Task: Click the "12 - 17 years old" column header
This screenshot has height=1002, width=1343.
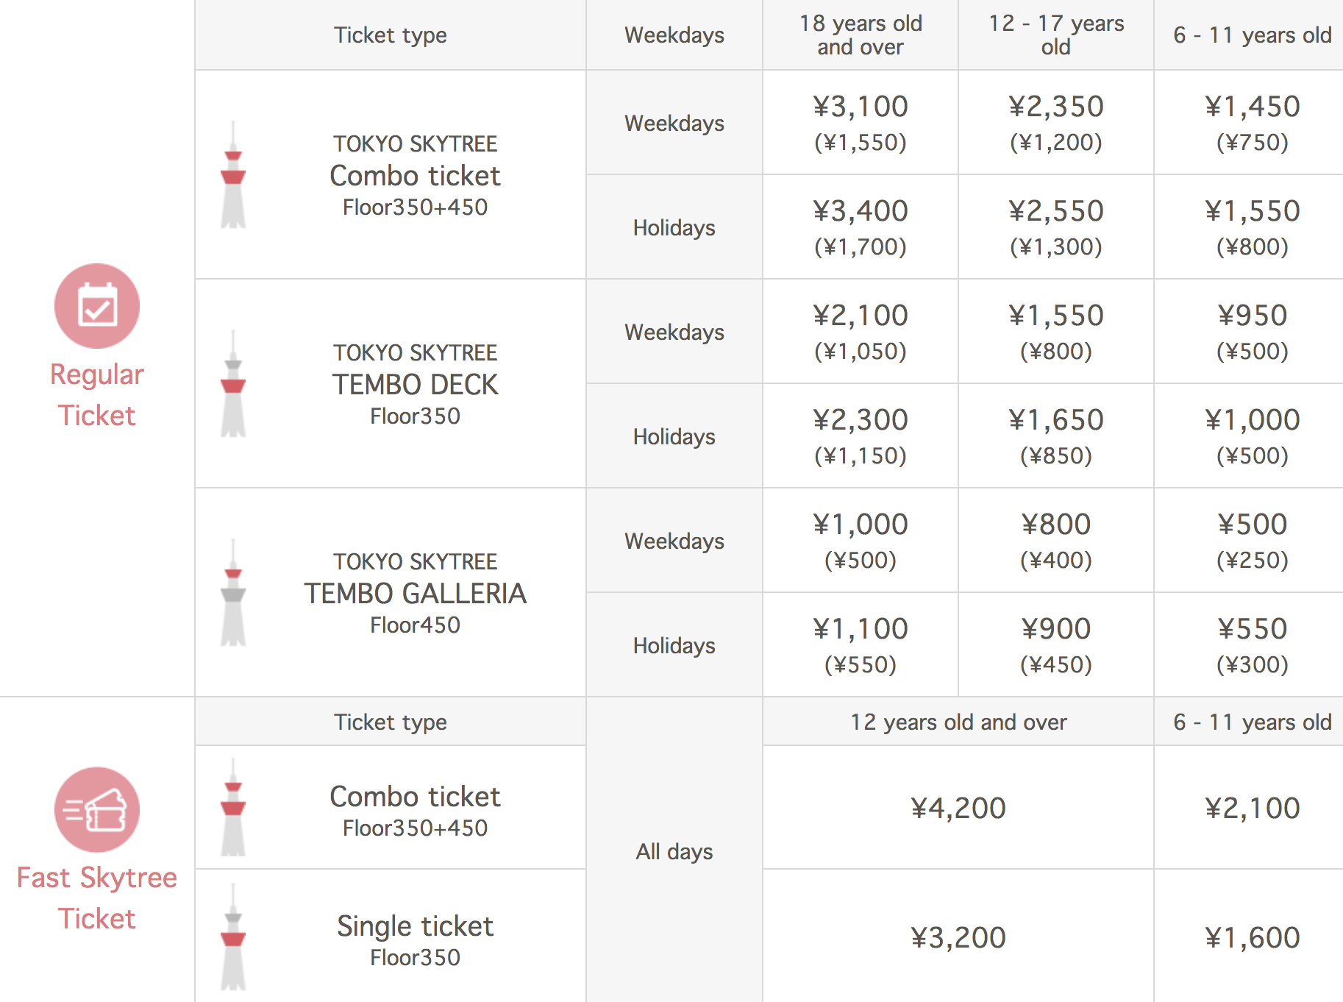Action: 1056,35
